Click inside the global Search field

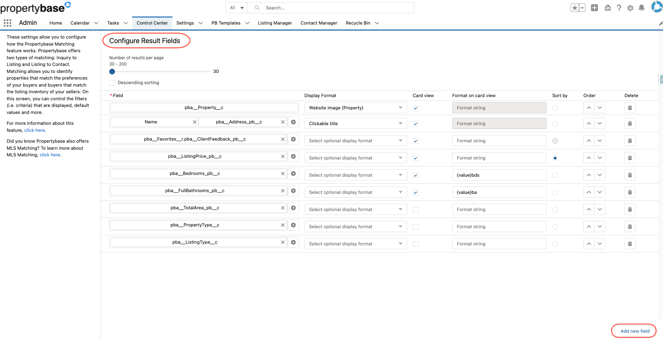coord(330,7)
